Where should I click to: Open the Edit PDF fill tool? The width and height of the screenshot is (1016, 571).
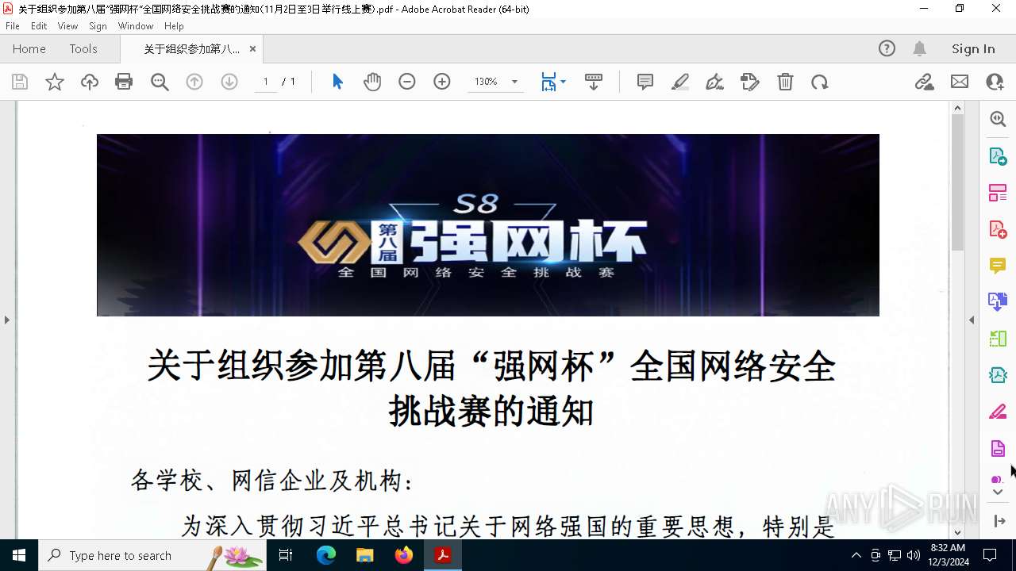[x=750, y=82]
